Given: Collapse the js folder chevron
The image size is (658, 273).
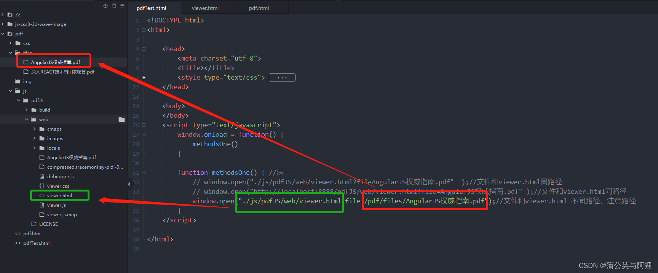Looking at the screenshot, I should point(11,91).
